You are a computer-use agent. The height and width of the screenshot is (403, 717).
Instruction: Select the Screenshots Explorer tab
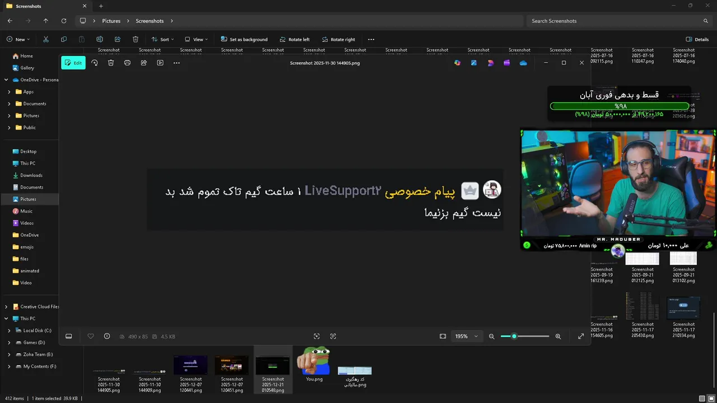coord(46,6)
